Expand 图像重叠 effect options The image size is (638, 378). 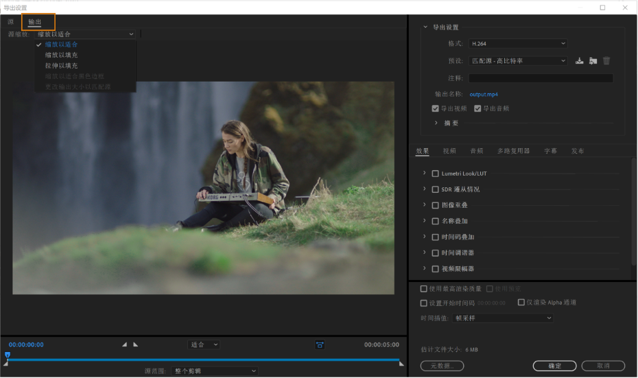click(425, 205)
